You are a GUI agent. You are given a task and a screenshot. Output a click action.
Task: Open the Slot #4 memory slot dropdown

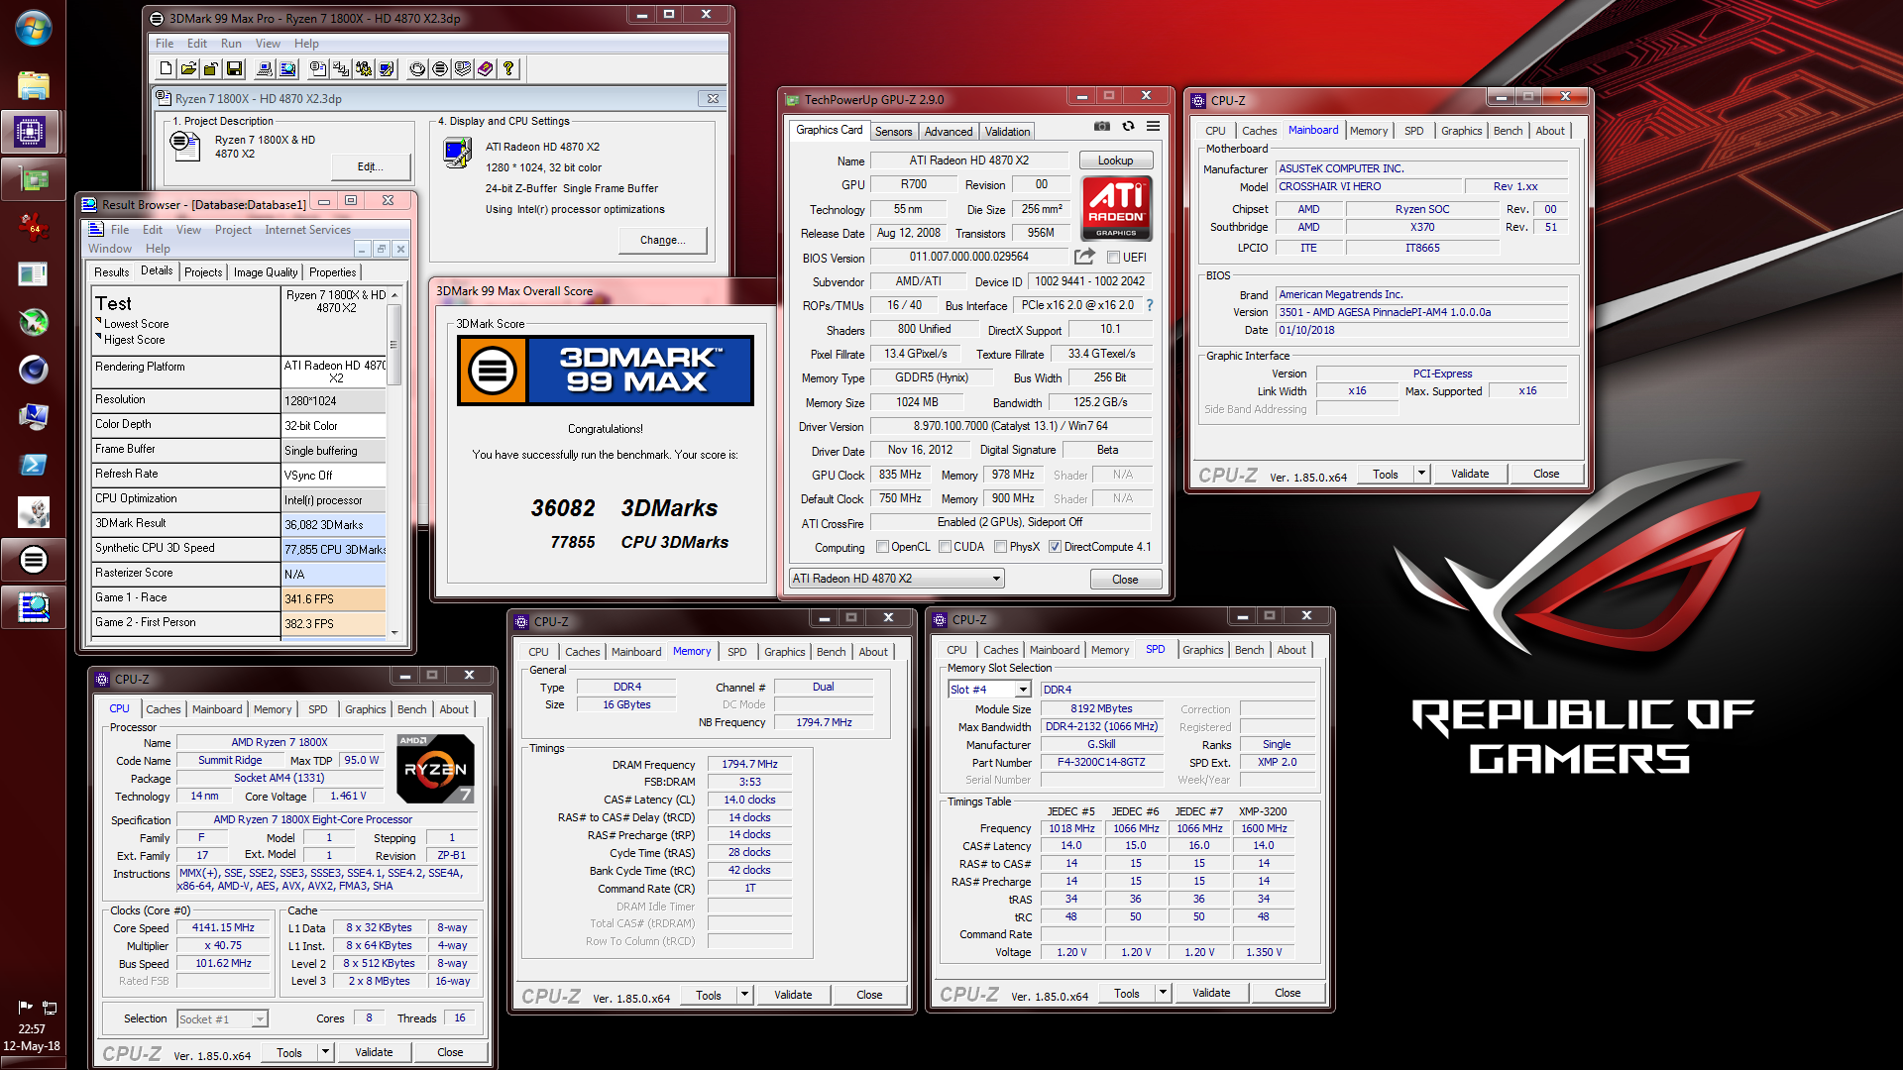tap(989, 690)
